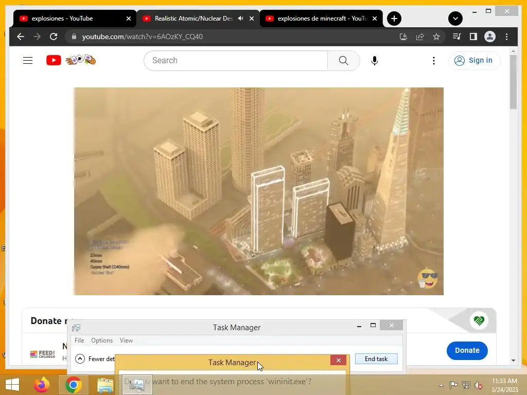This screenshot has height=395, width=527.
Task: Sign in to YouTube
Action: click(x=474, y=61)
